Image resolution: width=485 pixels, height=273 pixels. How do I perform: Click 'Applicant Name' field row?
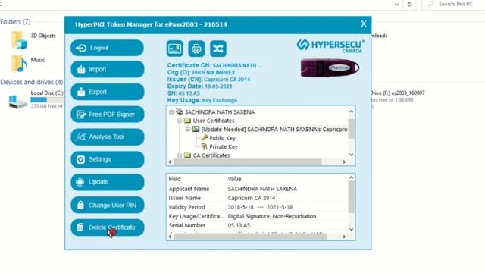point(258,189)
